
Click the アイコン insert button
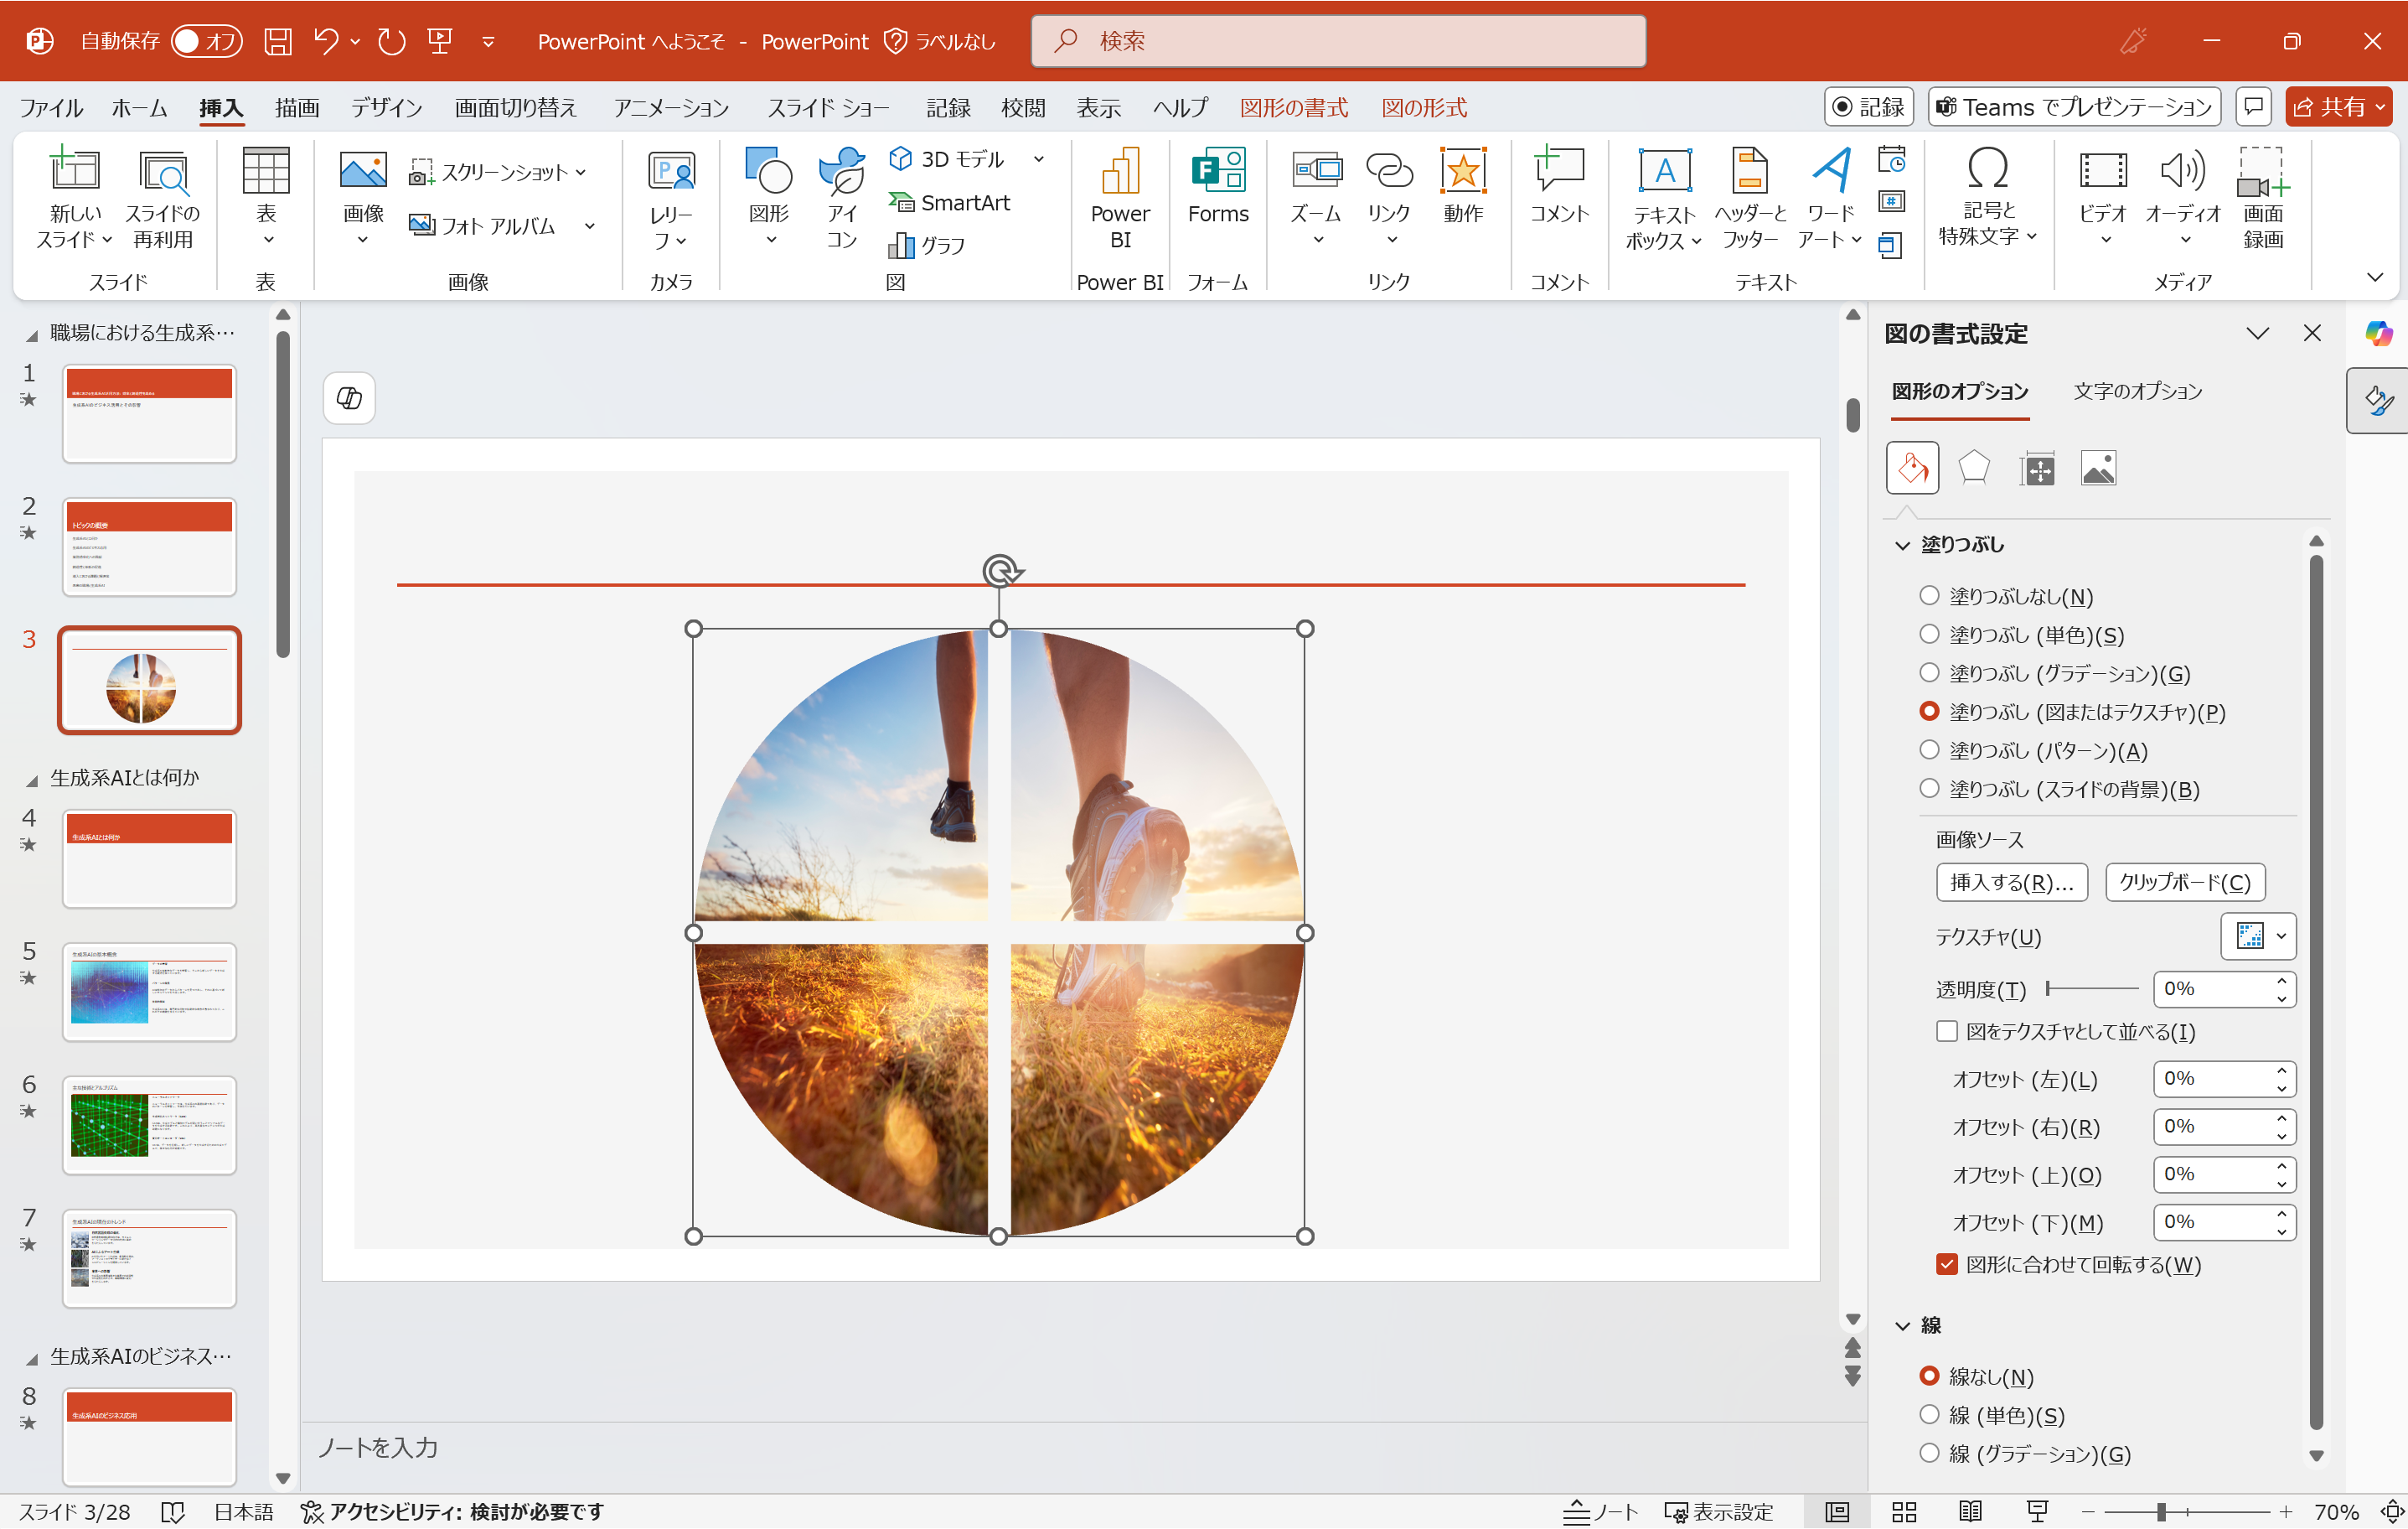[842, 197]
